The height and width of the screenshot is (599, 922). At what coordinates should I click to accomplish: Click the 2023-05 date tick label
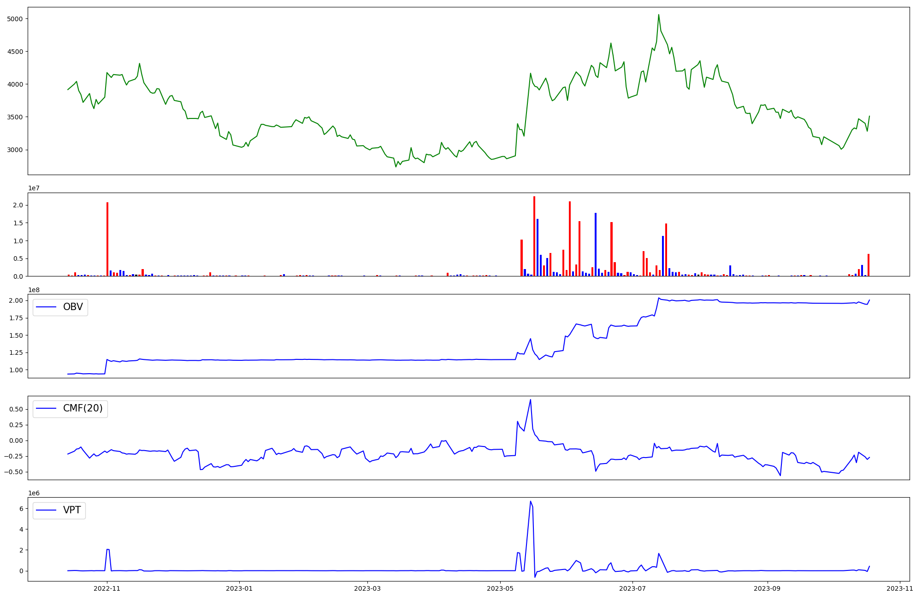500,588
